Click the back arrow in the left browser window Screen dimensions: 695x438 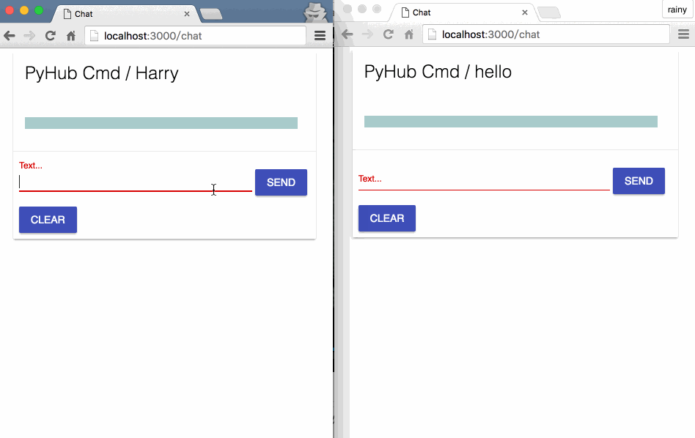10,36
